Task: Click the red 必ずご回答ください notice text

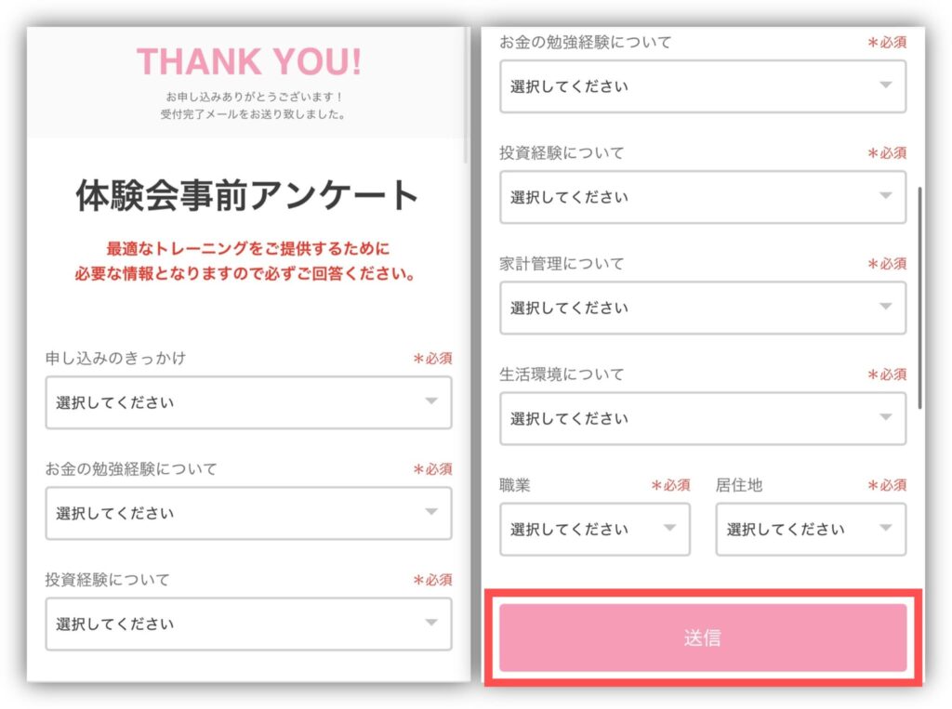Action: 248,275
